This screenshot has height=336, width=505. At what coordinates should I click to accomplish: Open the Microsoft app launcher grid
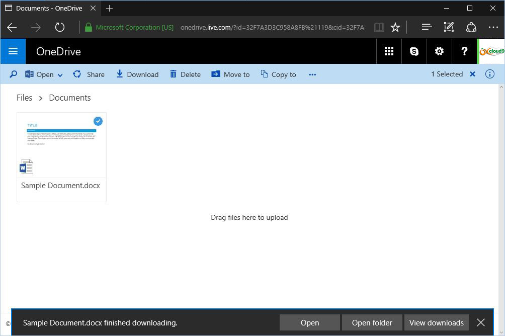pyautogui.click(x=389, y=51)
